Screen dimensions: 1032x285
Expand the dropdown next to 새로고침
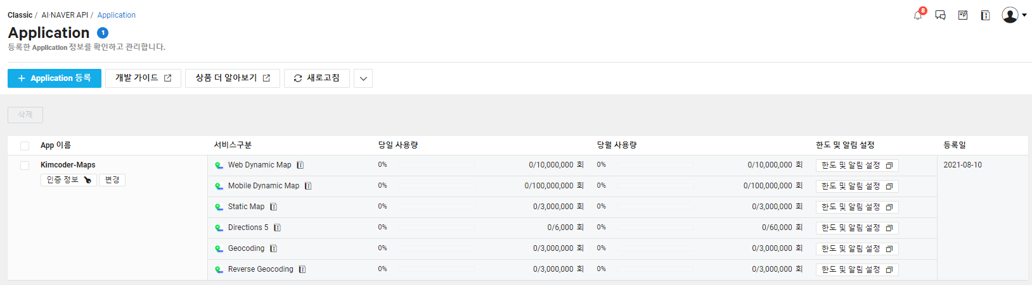point(363,78)
